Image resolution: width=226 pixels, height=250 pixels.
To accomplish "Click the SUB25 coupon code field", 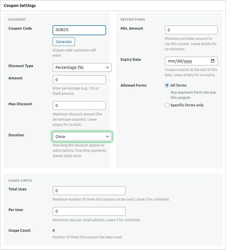I will pyautogui.click(x=79, y=30).
